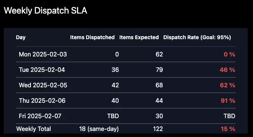This screenshot has width=253, height=137.
Task: Click the red 46 % dispatch rate
Action: (x=227, y=70)
